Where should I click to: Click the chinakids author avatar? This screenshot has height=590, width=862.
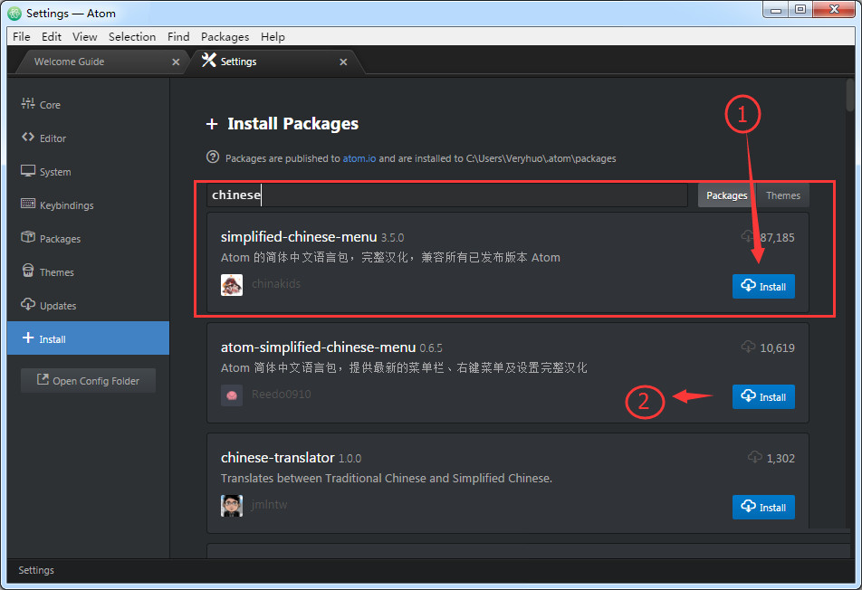point(232,284)
